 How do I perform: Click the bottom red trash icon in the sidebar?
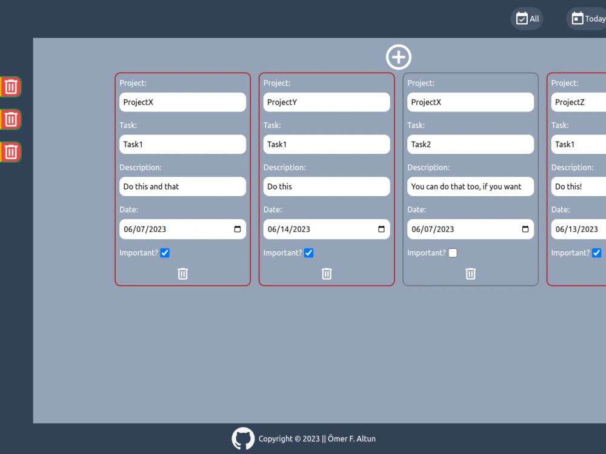pos(10,152)
